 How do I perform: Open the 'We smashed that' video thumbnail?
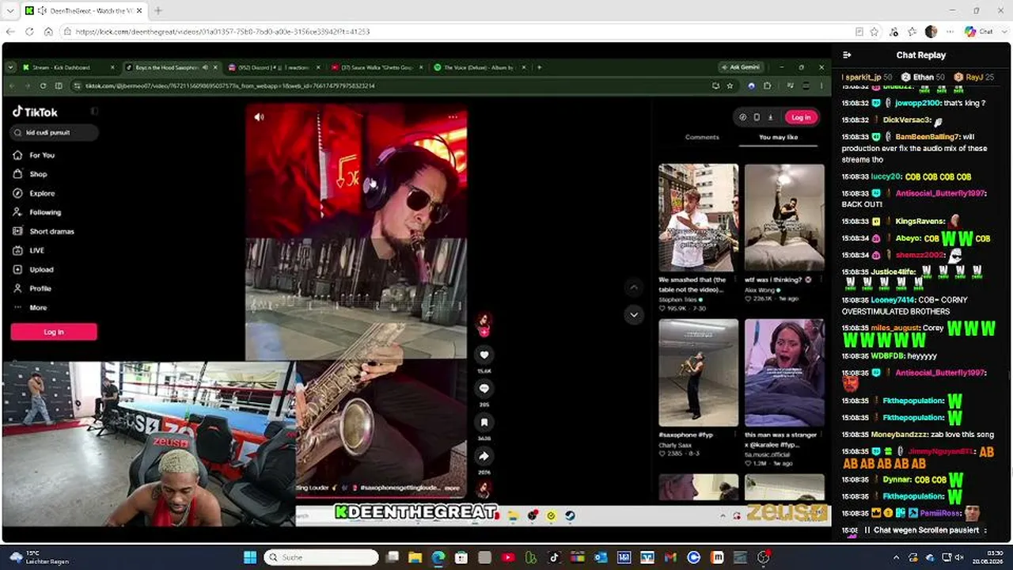pyautogui.click(x=699, y=218)
